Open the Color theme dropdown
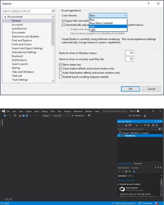164x205 pixels. (x=108, y=15)
